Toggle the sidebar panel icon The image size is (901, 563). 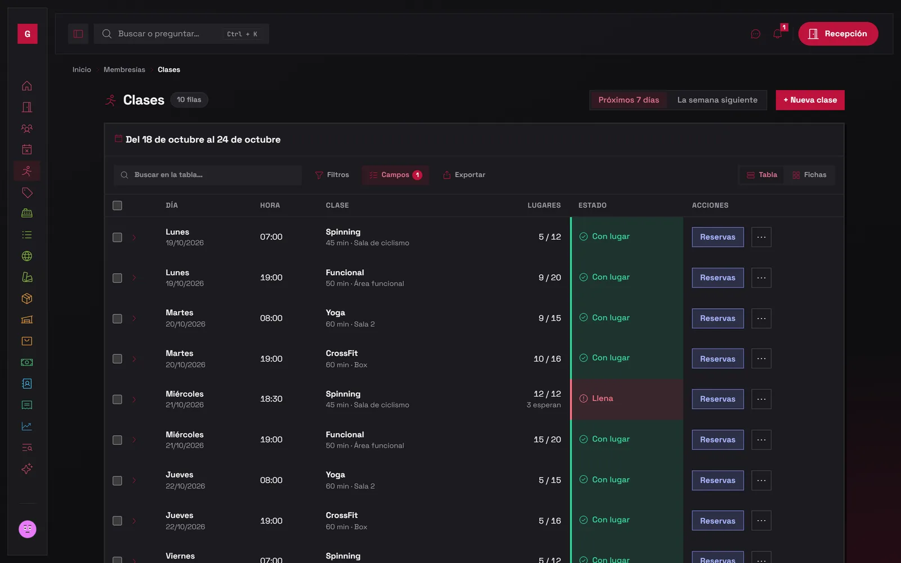tap(78, 34)
